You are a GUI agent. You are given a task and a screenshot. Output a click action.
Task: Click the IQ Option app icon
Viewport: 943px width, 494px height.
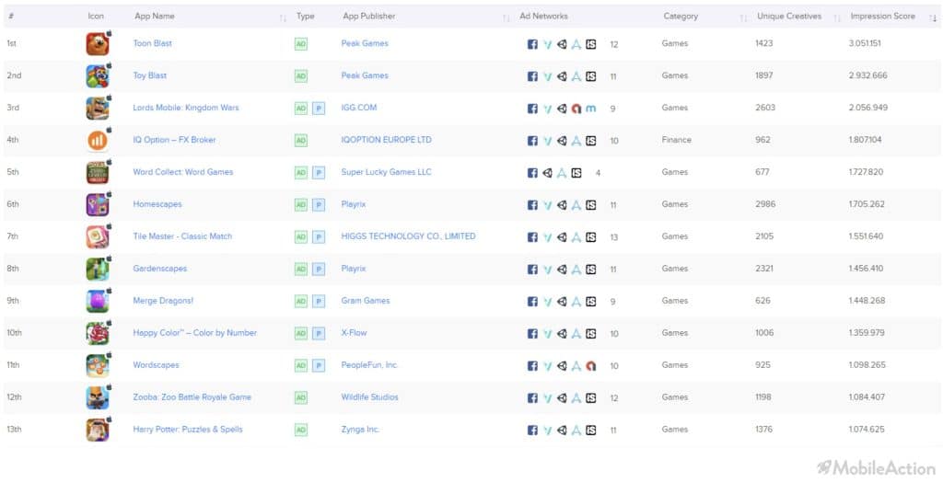pyautogui.click(x=98, y=141)
